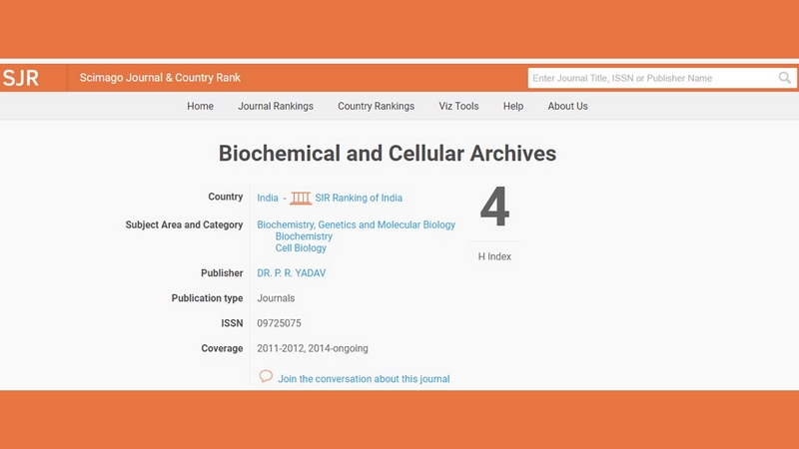Click the Subject Area and Category label
The image size is (799, 449).
184,224
